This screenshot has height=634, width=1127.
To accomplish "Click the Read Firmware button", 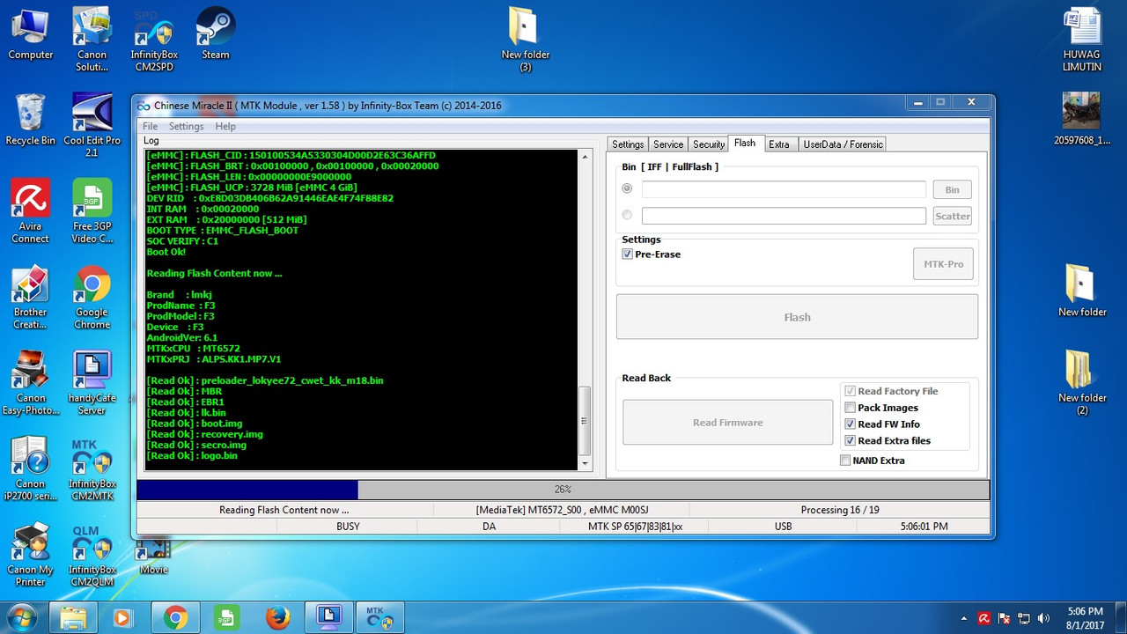I will [x=727, y=423].
